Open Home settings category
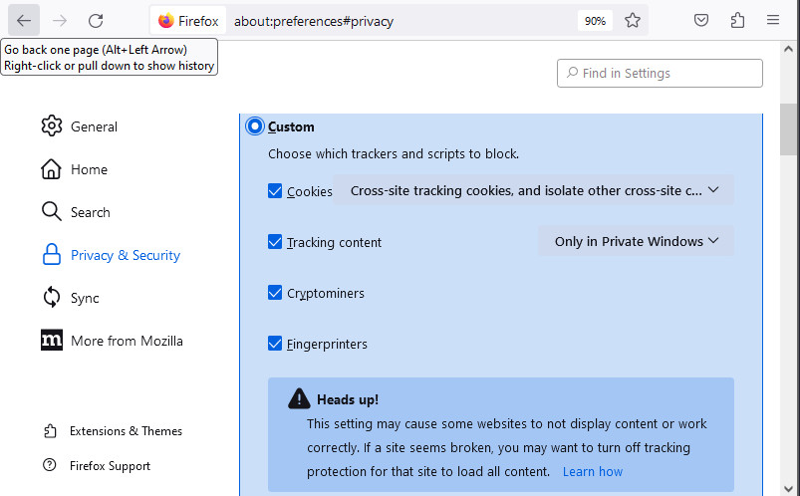Image resolution: width=800 pixels, height=496 pixels. (x=90, y=169)
